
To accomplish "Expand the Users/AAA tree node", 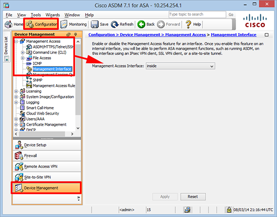I will tap(16, 119).
